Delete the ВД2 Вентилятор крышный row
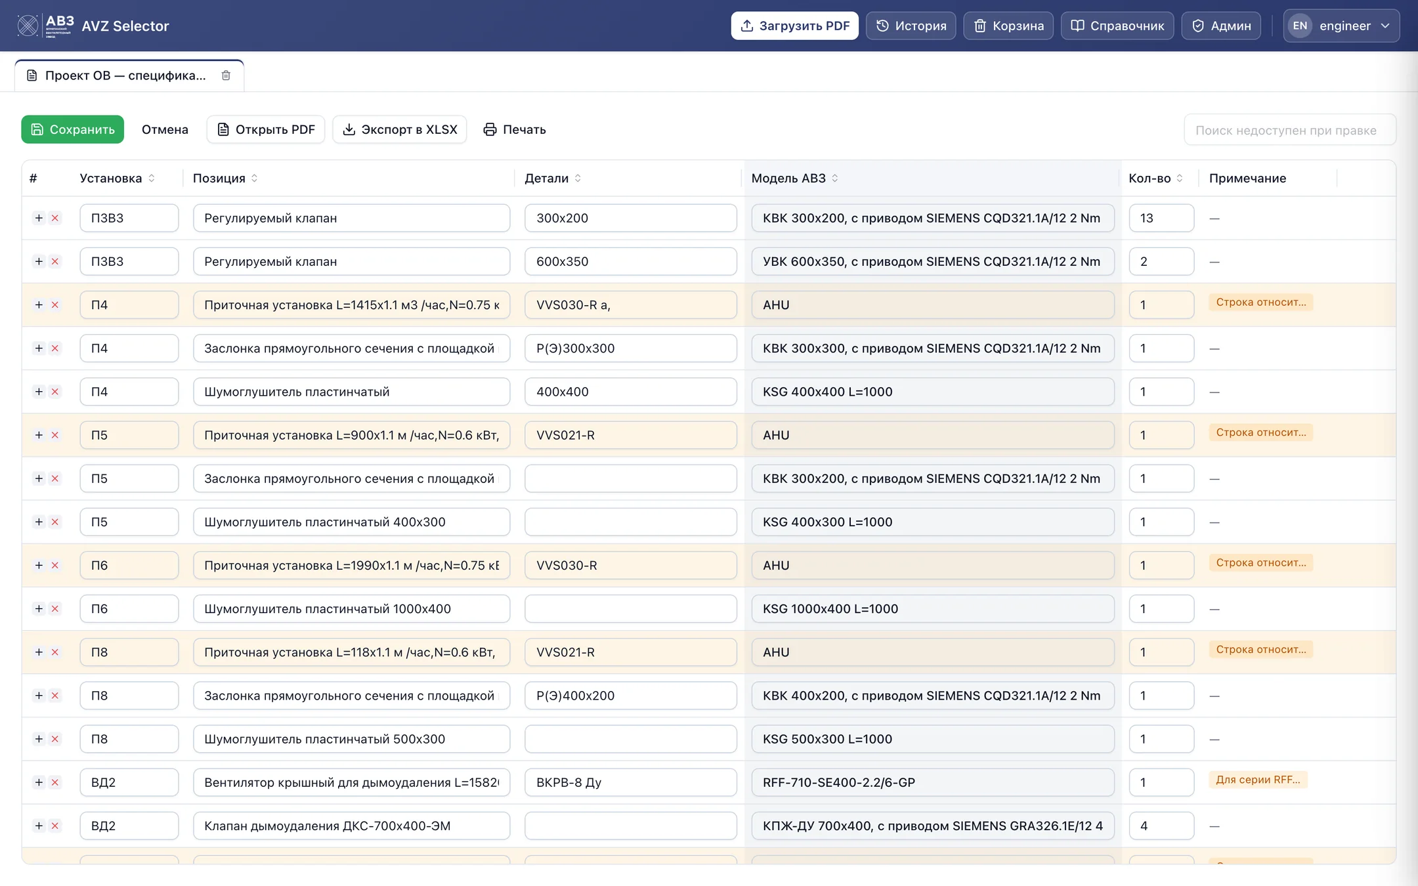Viewport: 1418px width, 886px height. 55,782
